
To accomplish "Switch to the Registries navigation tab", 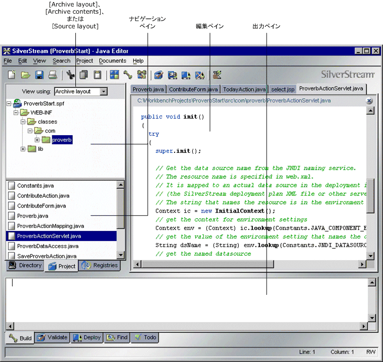I will pyautogui.click(x=99, y=265).
